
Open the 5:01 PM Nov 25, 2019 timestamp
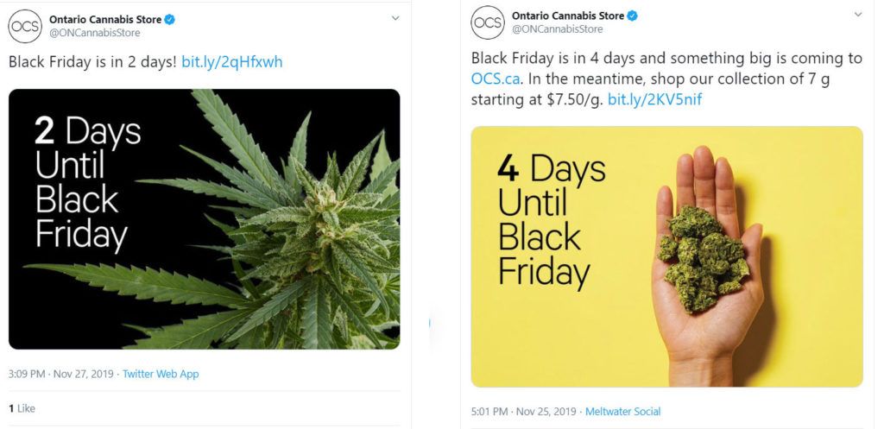(524, 412)
